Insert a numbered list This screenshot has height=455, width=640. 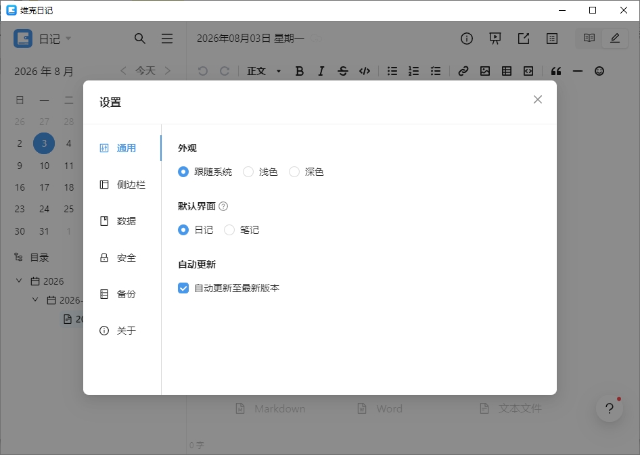pos(414,72)
